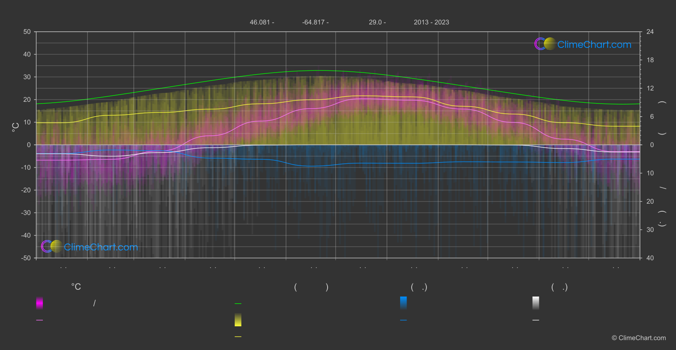
Task: Click the magenta gradient legend swatch
Action: click(x=39, y=303)
